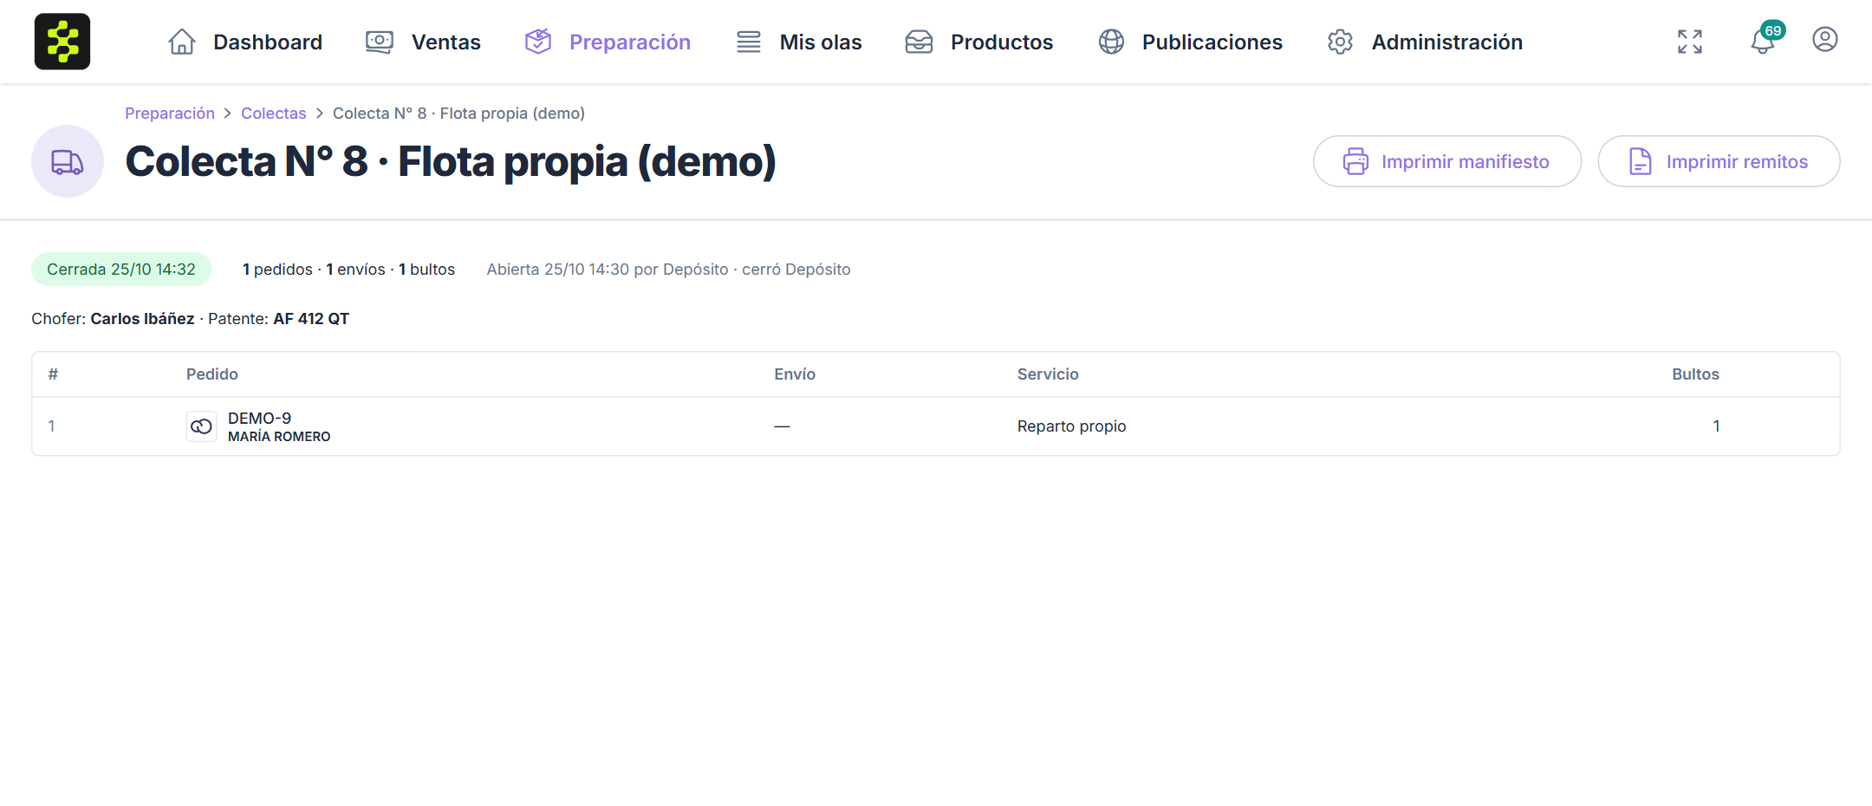Click the document icon in Imprimir remitos

(x=1641, y=161)
